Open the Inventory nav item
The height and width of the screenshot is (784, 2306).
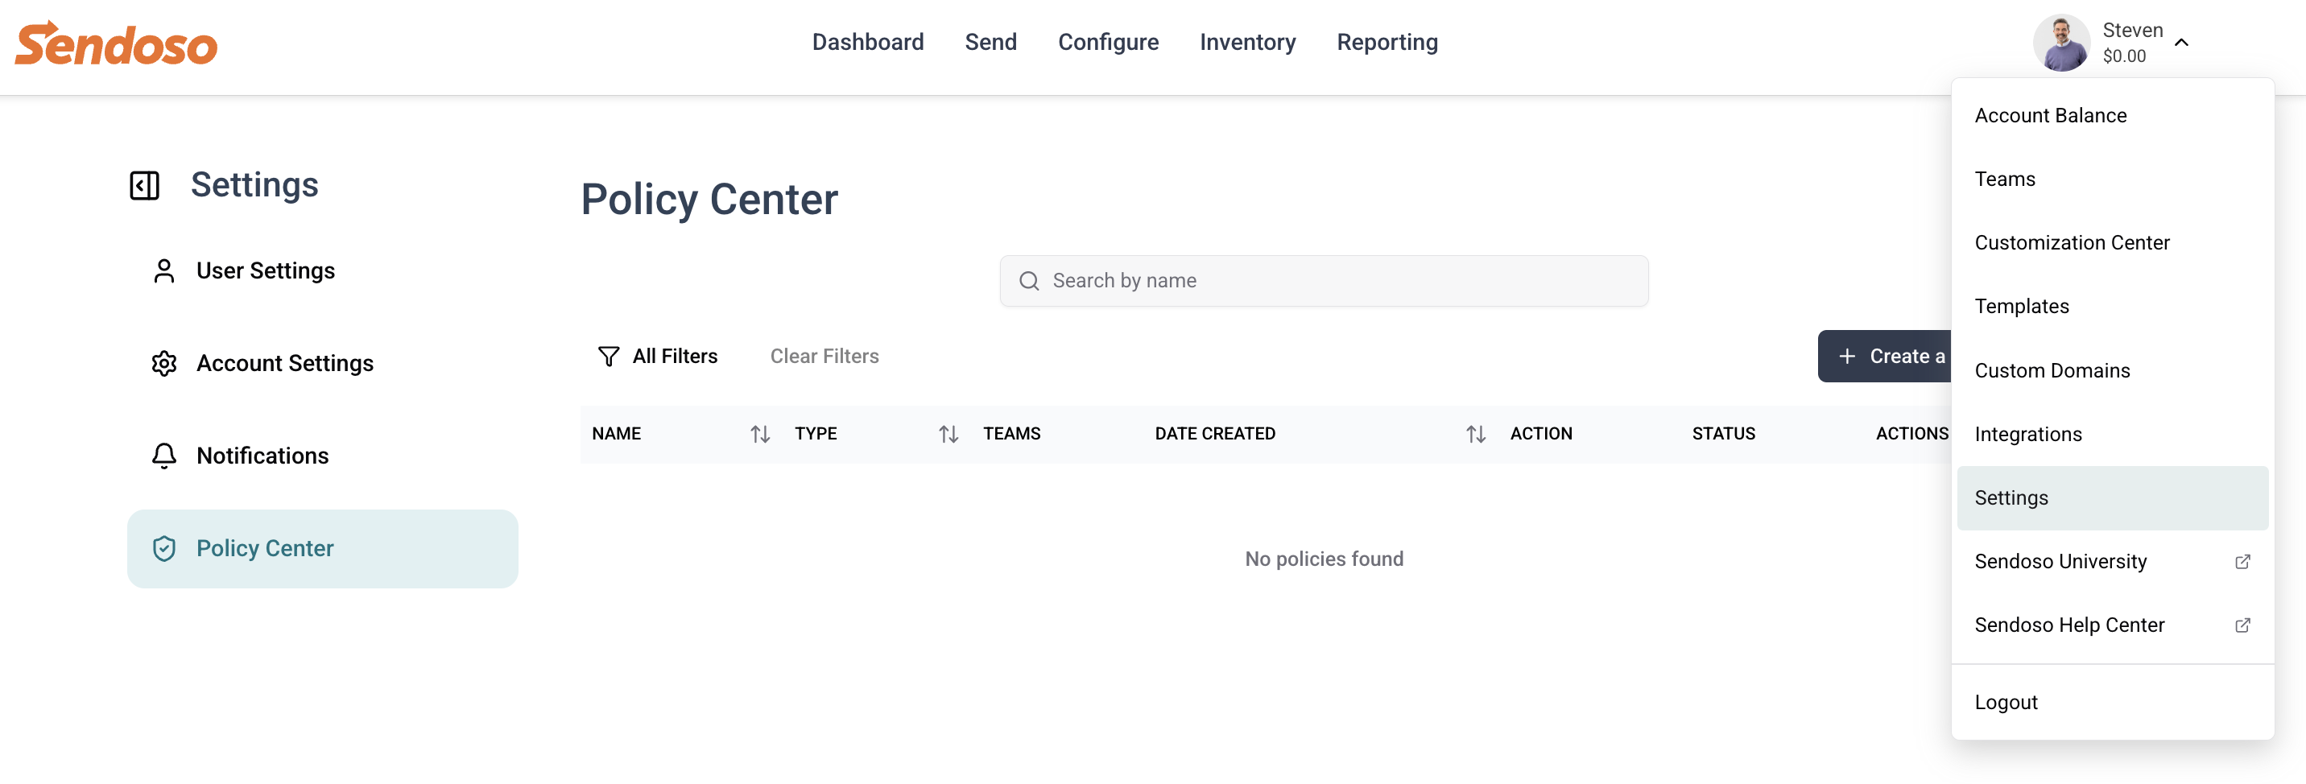click(x=1248, y=42)
